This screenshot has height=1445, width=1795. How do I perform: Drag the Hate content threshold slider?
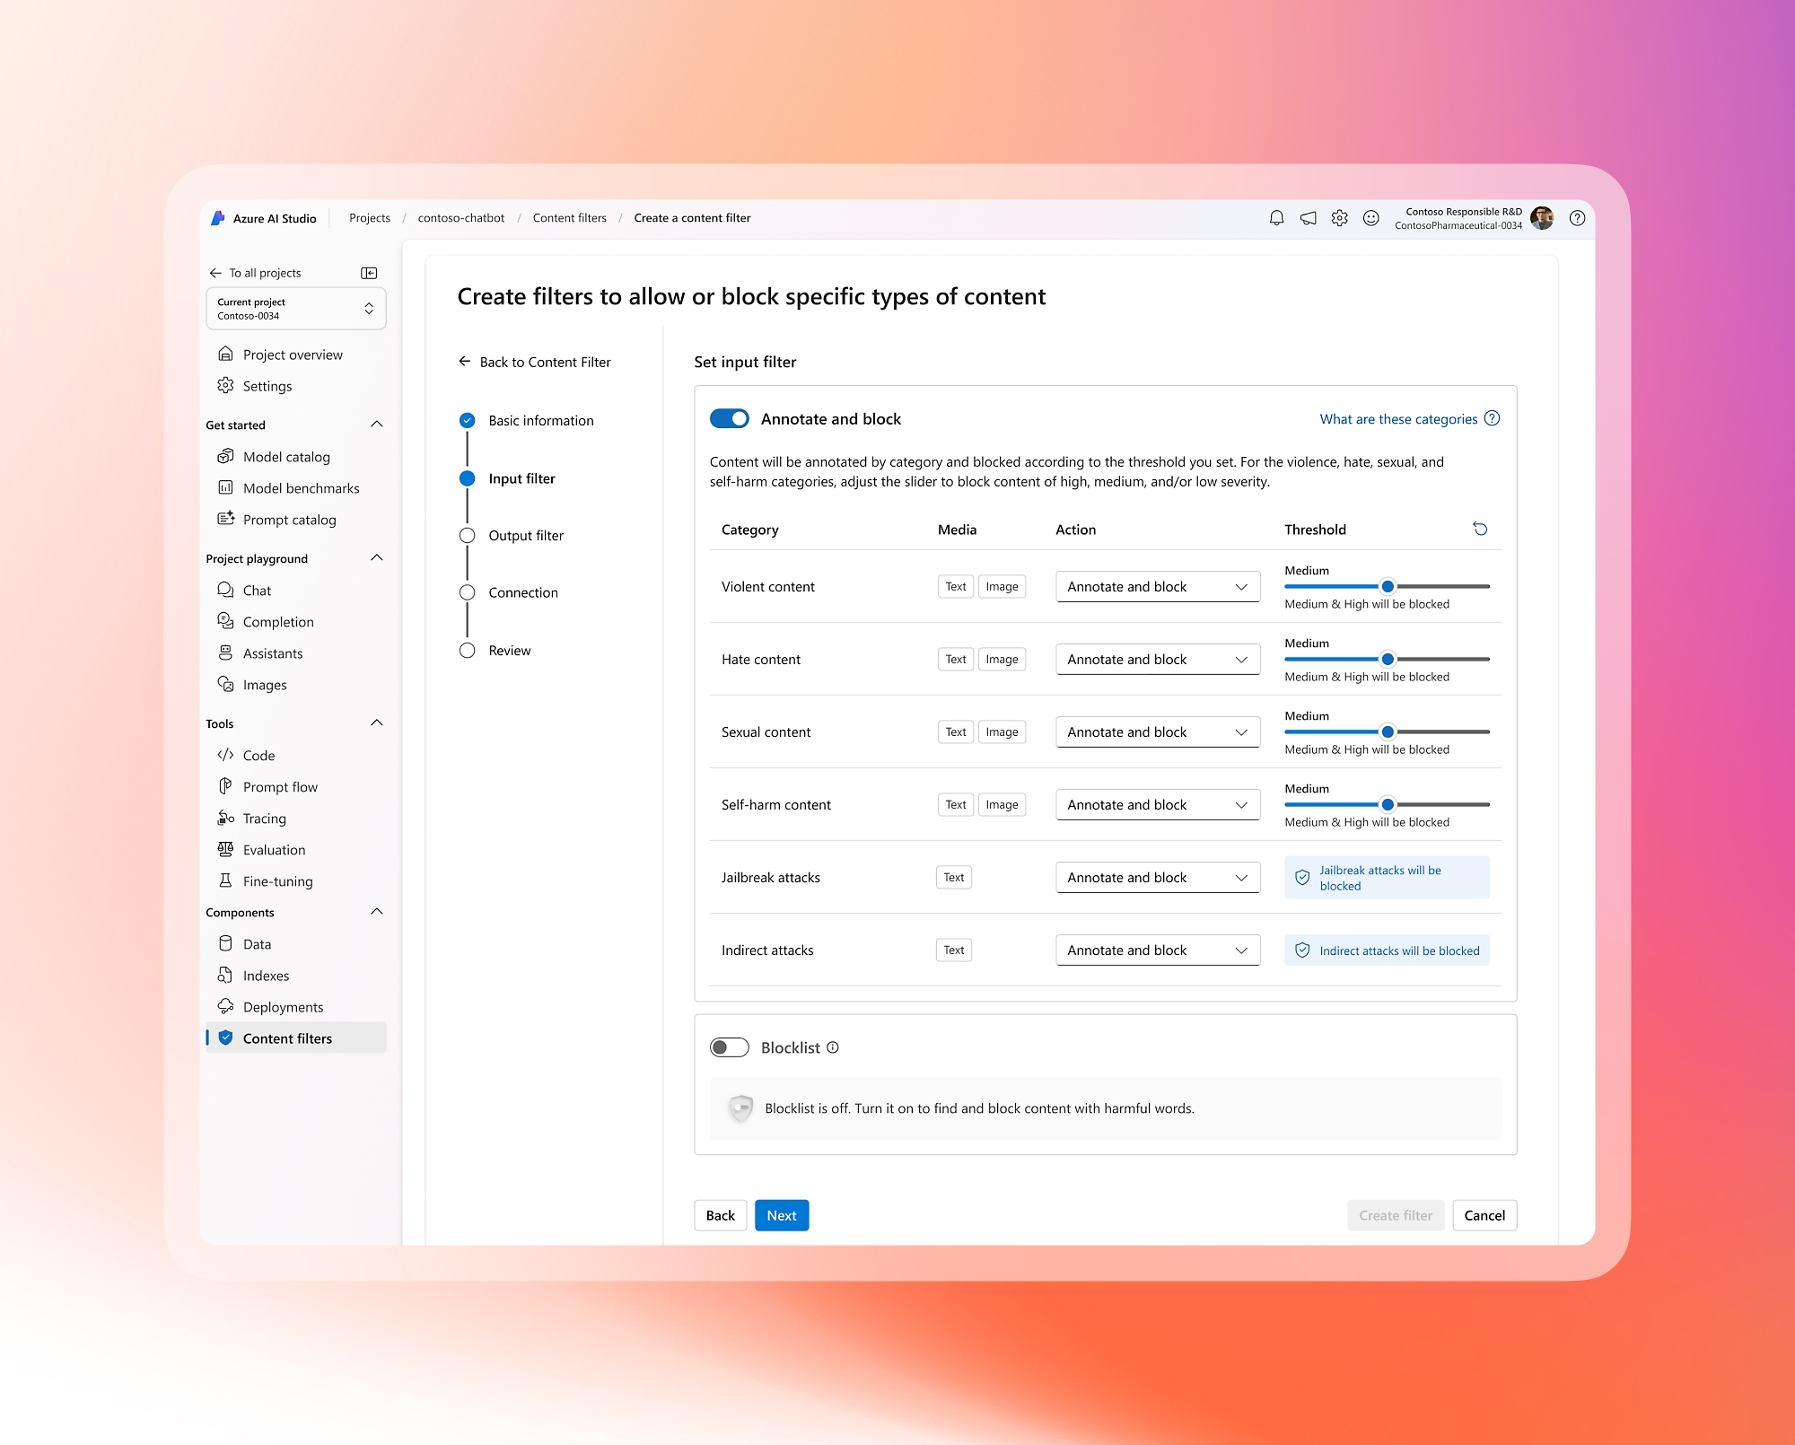pyautogui.click(x=1388, y=659)
